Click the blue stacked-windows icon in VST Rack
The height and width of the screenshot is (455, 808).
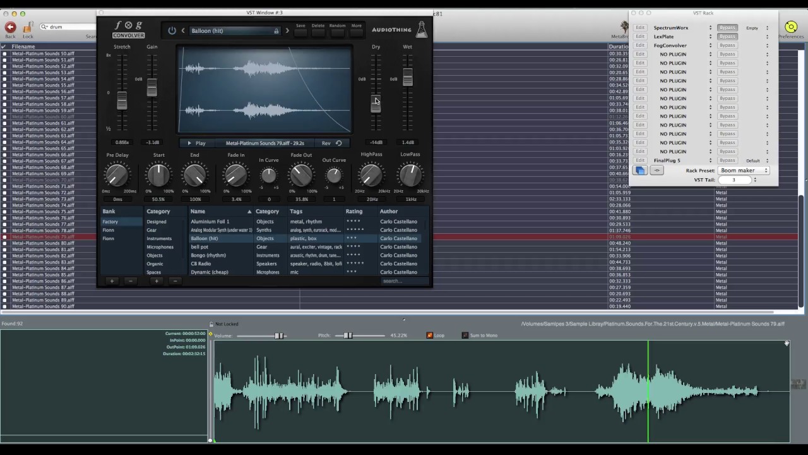pyautogui.click(x=640, y=171)
